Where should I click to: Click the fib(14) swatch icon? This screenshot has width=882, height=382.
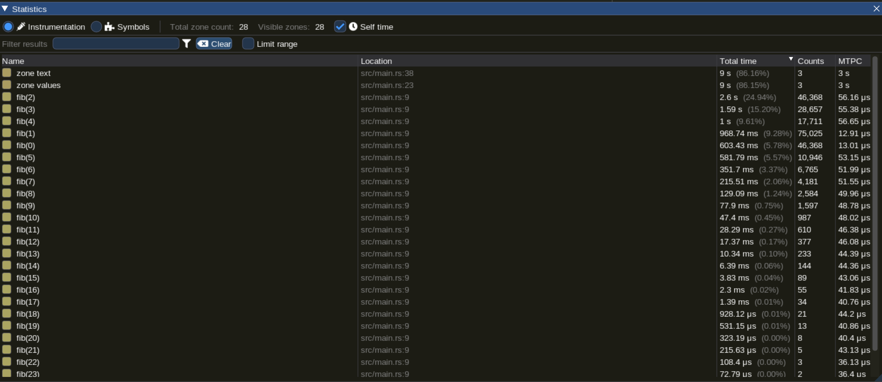click(7, 265)
